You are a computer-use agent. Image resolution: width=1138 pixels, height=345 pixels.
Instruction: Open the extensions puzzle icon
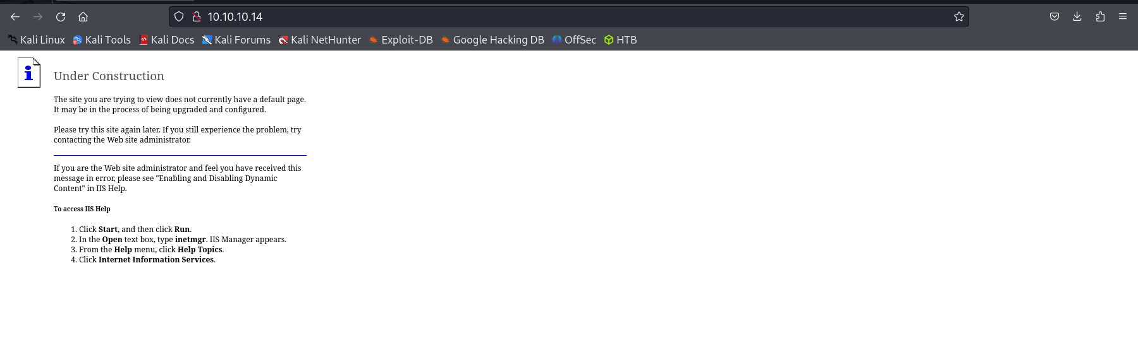pos(1100,17)
